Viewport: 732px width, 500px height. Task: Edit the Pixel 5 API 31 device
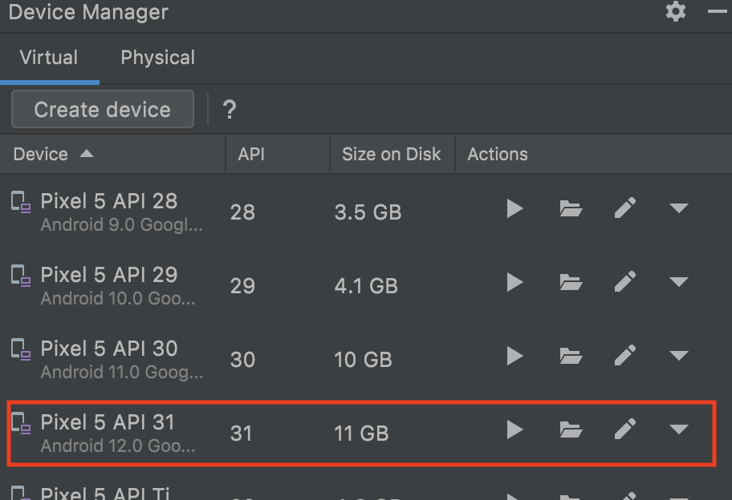(625, 430)
